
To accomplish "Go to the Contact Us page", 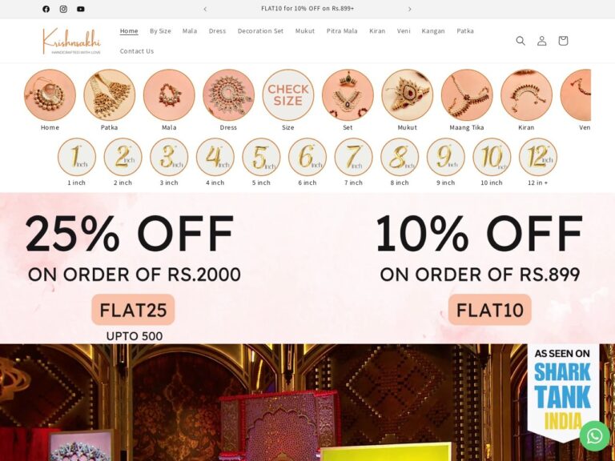I will click(x=136, y=51).
